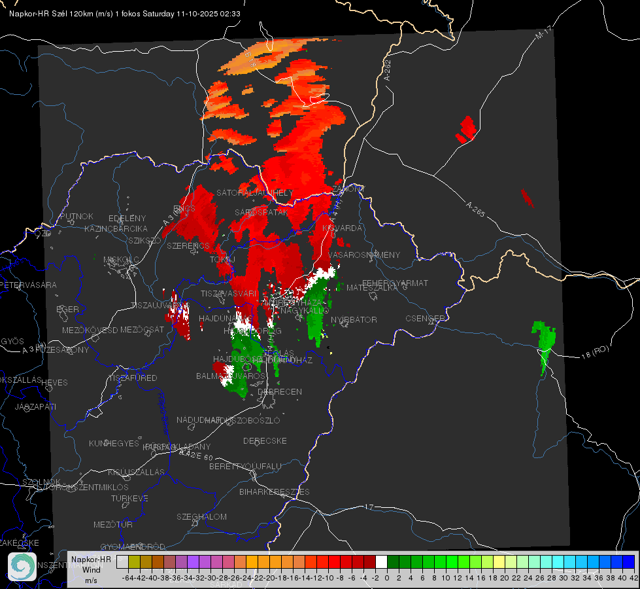Image resolution: width=640 pixels, height=589 pixels.
Task: Pick the light gray first swatch in legend
Action: pos(122,562)
